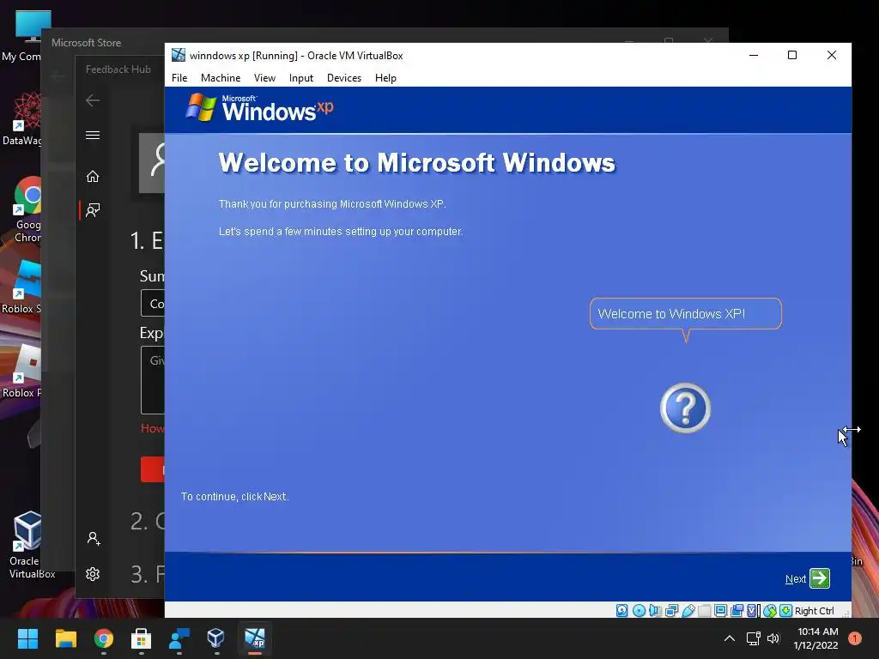This screenshot has height=659, width=879.
Task: Click the green Next arrow icon
Action: pyautogui.click(x=820, y=578)
